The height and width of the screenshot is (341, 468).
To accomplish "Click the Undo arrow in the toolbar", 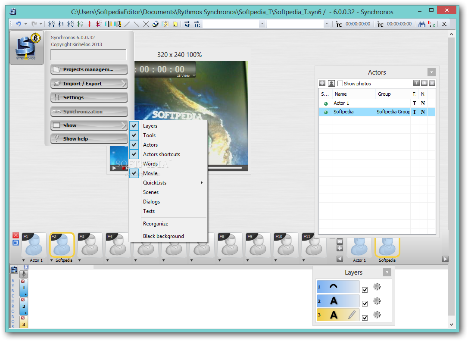I will coord(19,24).
